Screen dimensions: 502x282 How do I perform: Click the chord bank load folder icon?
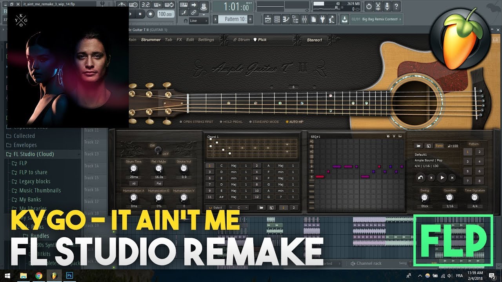point(261,208)
